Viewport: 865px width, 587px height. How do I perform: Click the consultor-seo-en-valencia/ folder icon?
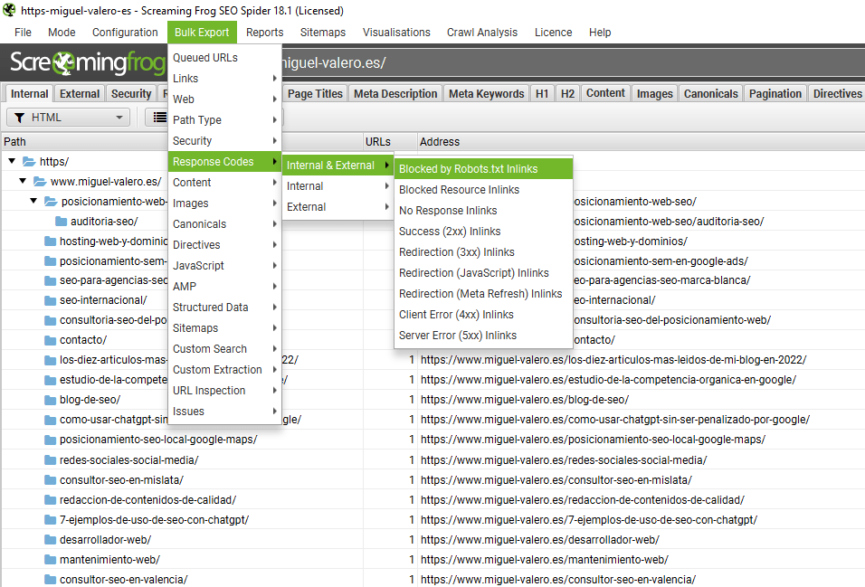(x=50, y=579)
